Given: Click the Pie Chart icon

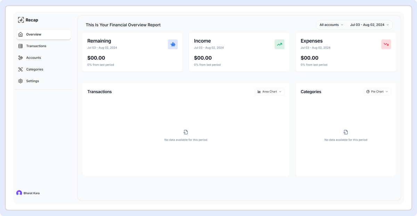Looking at the screenshot, I should pos(368,92).
